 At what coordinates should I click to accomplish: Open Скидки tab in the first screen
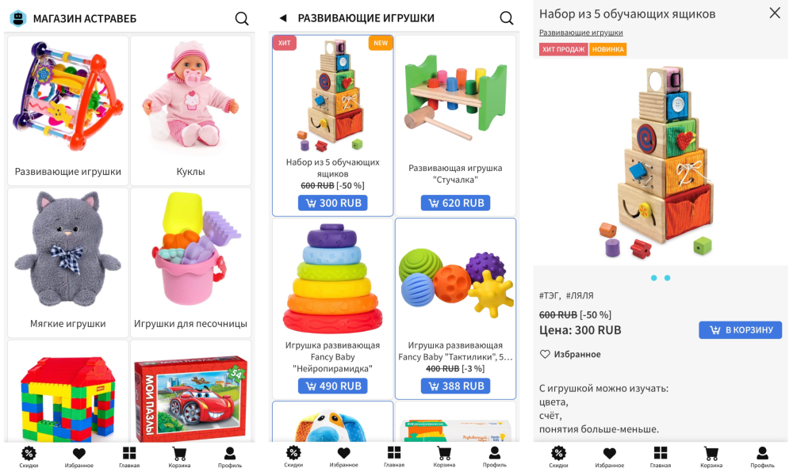click(x=29, y=457)
